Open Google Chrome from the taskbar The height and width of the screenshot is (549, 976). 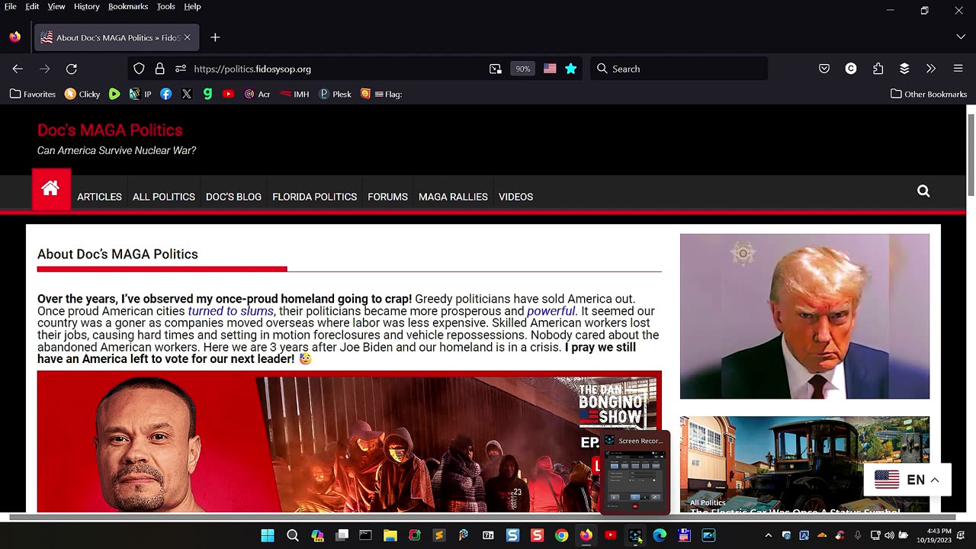[x=561, y=535]
